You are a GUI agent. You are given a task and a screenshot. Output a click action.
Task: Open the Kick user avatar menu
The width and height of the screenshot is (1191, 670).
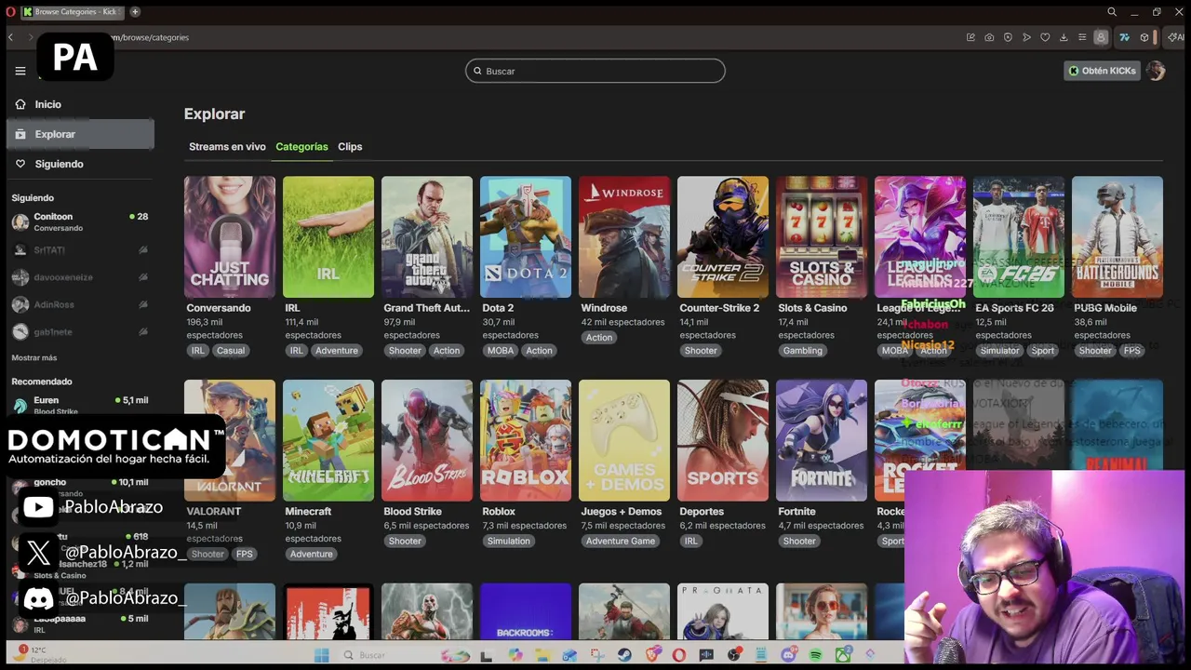click(1156, 71)
